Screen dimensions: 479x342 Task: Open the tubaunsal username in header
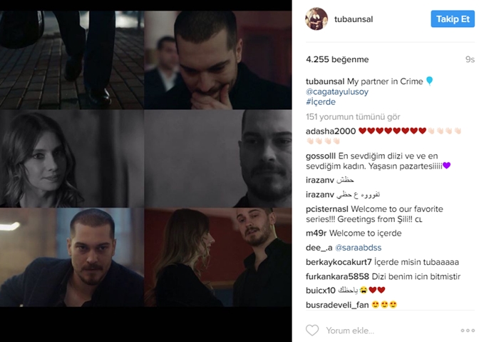354,19
